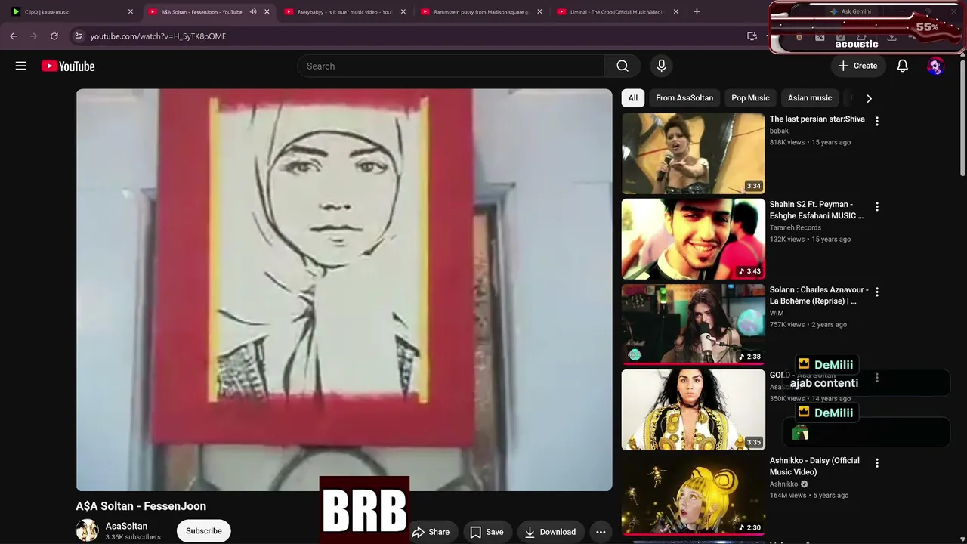Image resolution: width=967 pixels, height=544 pixels.
Task: Click the A$A Soltan - FessenJoon title text
Action: click(141, 506)
